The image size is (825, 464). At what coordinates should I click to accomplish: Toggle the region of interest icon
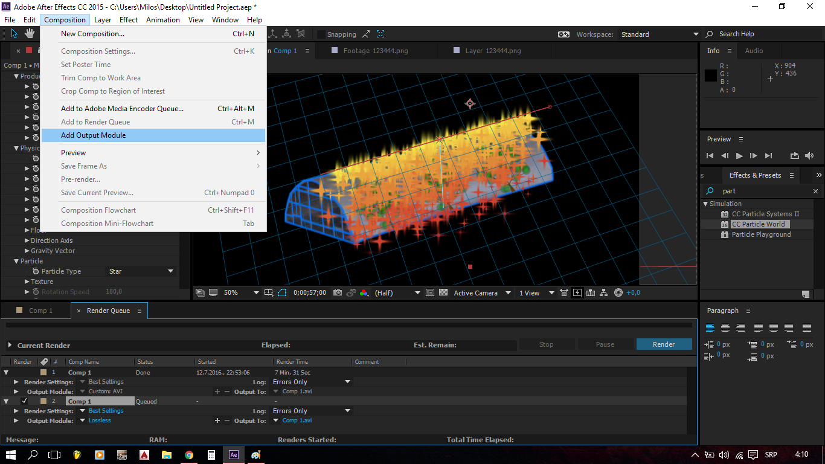pyautogui.click(x=429, y=292)
